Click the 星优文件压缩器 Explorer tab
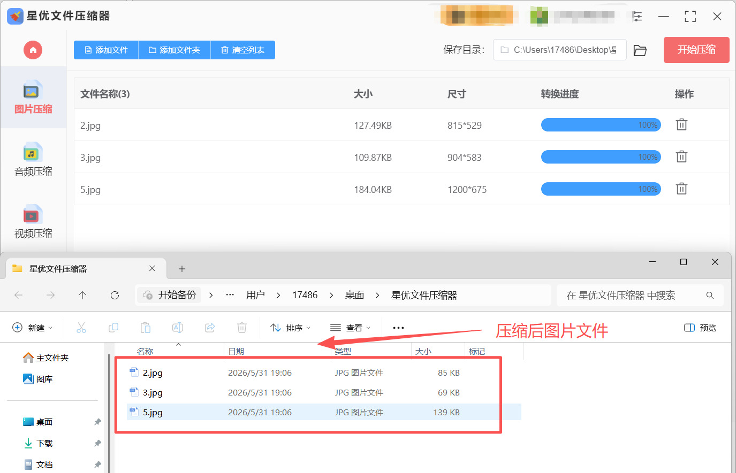 pos(86,268)
